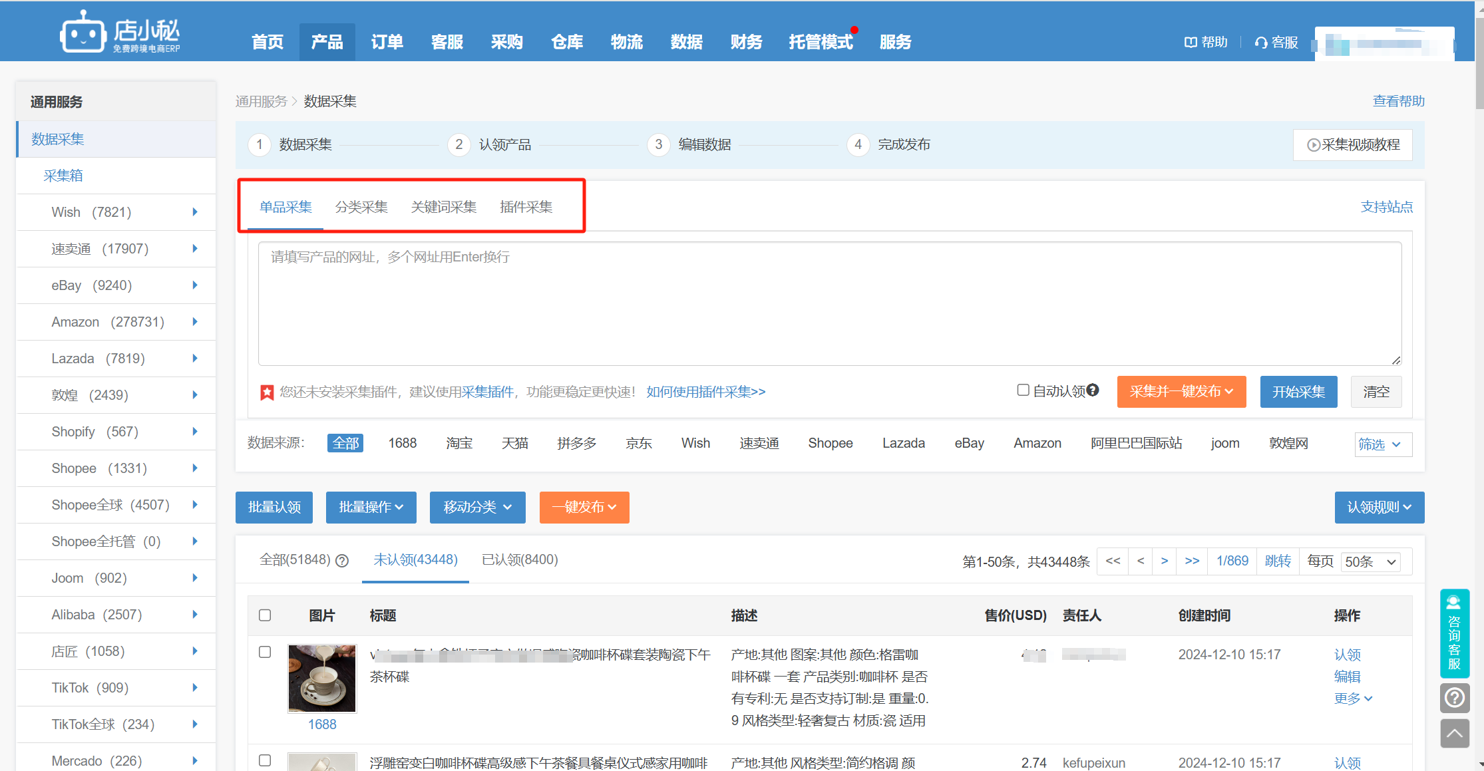Open the orange 一键发布 dropdown
This screenshot has height=771, width=1484.
584,508
